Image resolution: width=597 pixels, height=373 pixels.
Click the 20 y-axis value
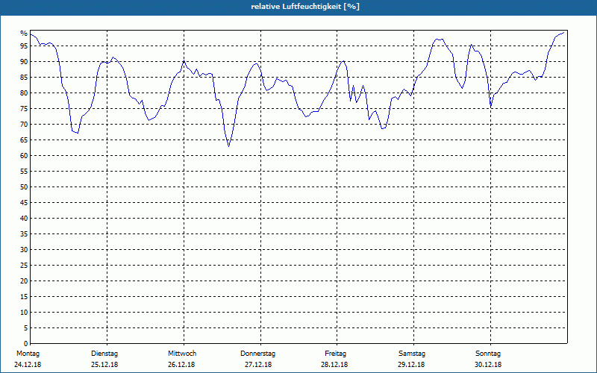click(x=24, y=281)
